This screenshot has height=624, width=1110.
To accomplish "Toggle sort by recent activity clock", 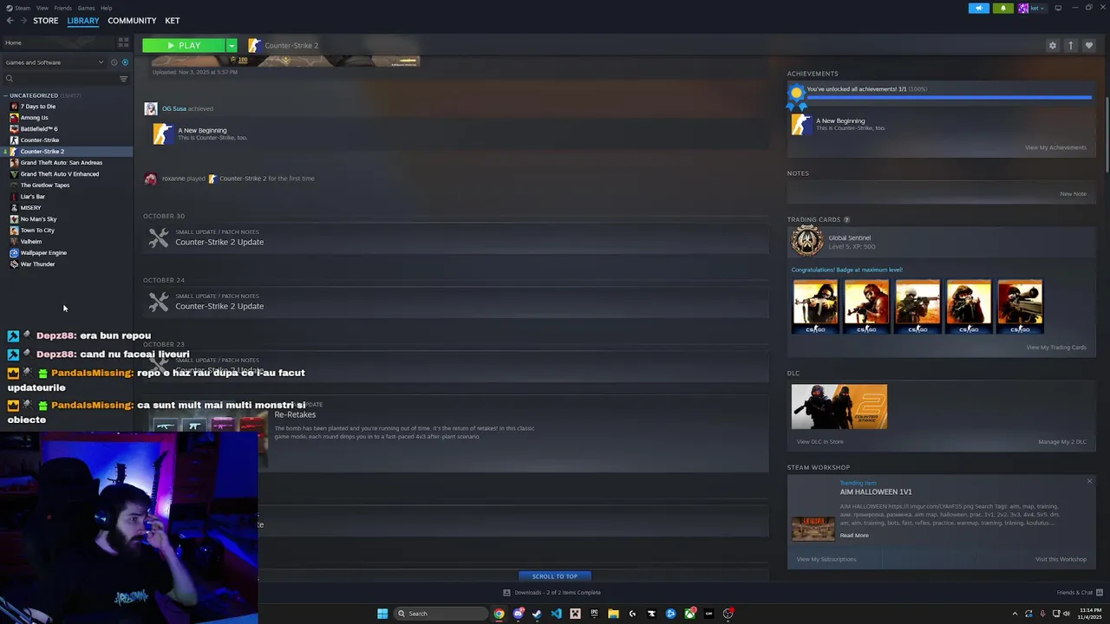I will 114,62.
